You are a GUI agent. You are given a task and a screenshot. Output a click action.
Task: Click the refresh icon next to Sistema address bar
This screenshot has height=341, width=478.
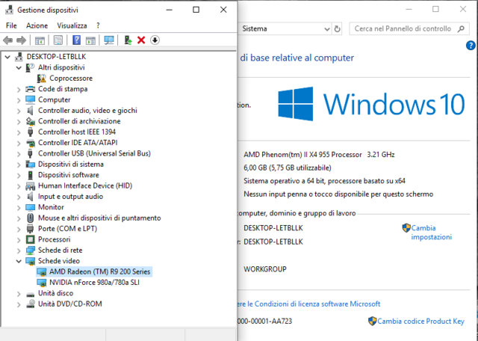[x=337, y=28]
